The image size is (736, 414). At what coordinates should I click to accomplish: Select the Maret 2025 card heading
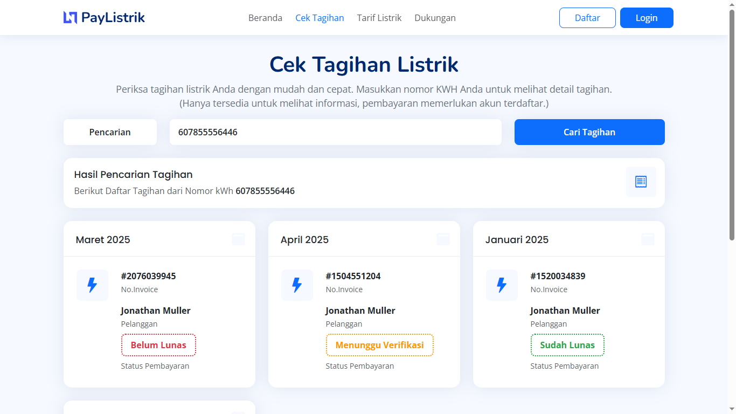103,239
